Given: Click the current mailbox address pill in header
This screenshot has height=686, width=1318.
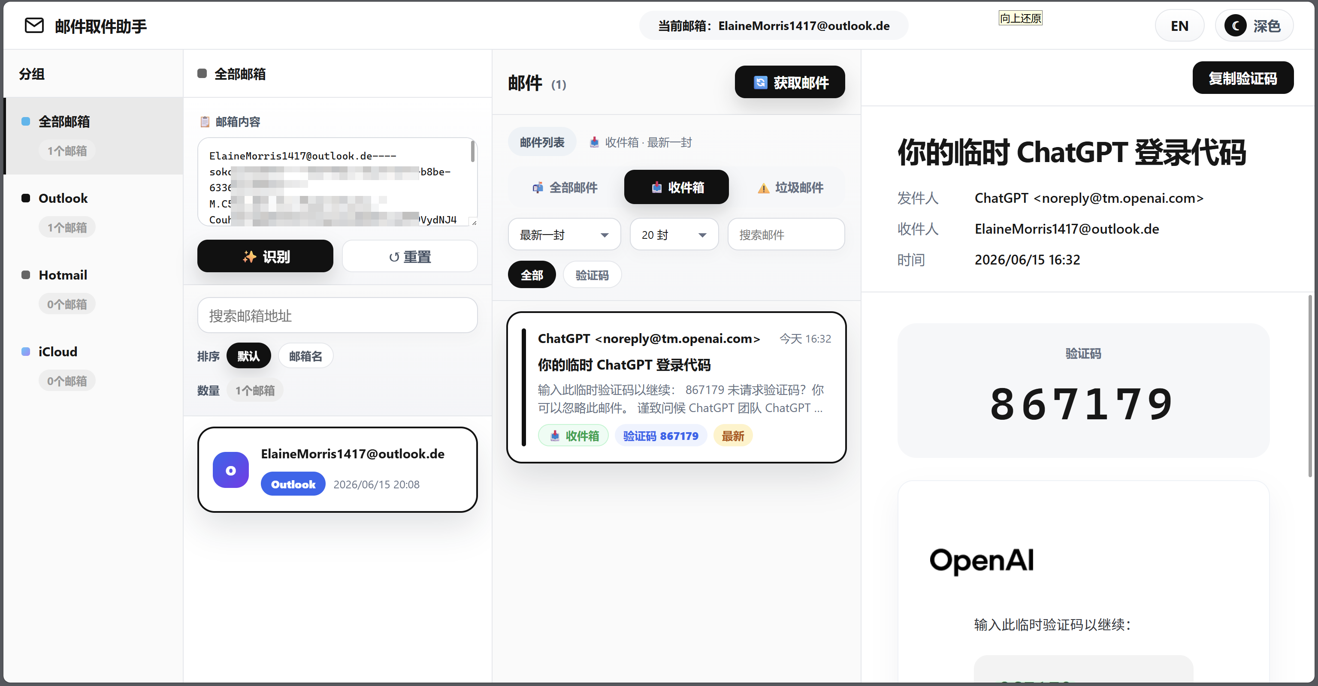Looking at the screenshot, I should click(774, 26).
